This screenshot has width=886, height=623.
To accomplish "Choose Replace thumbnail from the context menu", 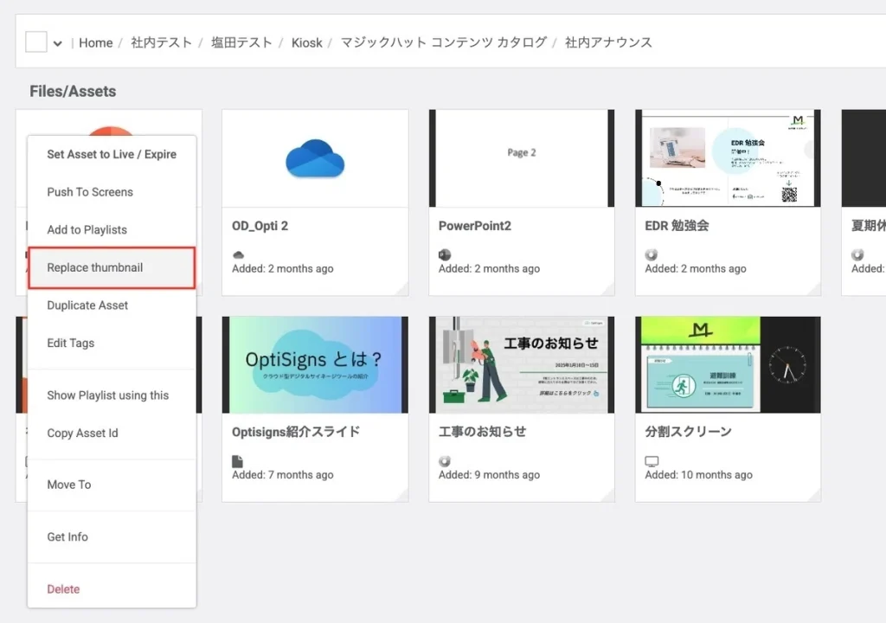I will [x=95, y=267].
